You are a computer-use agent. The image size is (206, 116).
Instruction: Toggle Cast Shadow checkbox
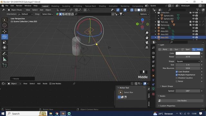pos(177,72)
